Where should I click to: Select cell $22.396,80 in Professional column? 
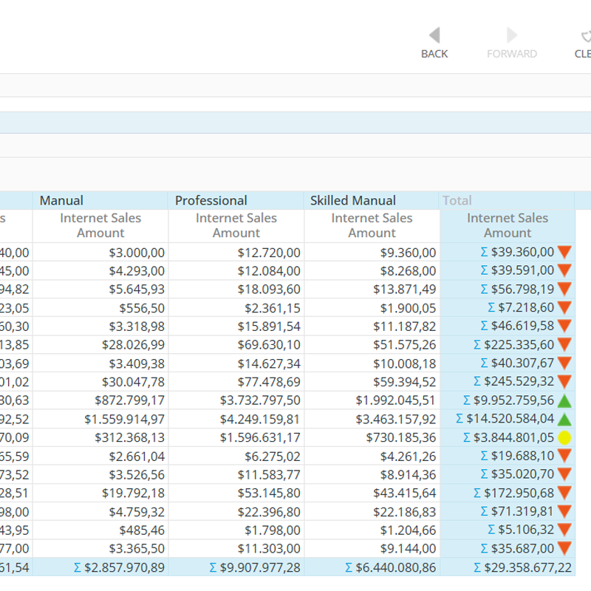(236, 511)
